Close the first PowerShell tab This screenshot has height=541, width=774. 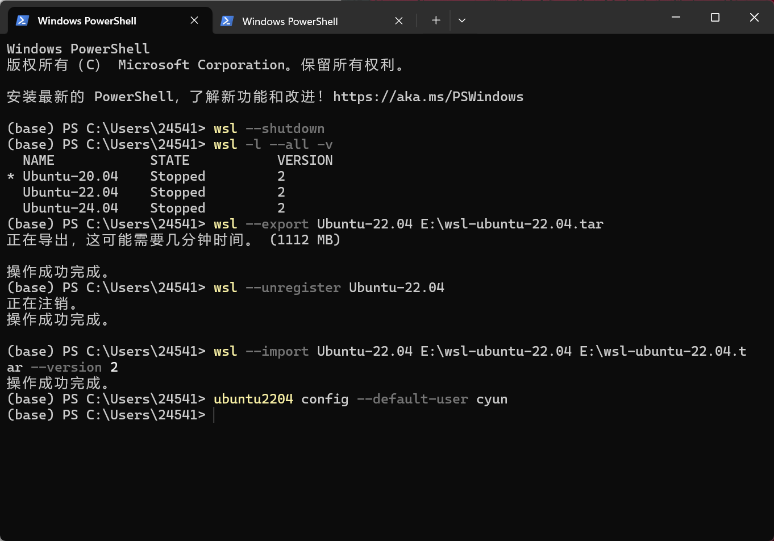[x=194, y=20]
